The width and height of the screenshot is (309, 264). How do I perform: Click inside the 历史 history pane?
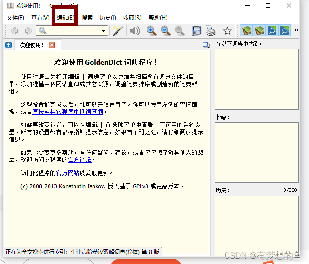tap(256, 226)
